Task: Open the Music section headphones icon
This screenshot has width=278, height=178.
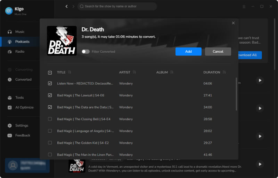Action: coord(10,32)
